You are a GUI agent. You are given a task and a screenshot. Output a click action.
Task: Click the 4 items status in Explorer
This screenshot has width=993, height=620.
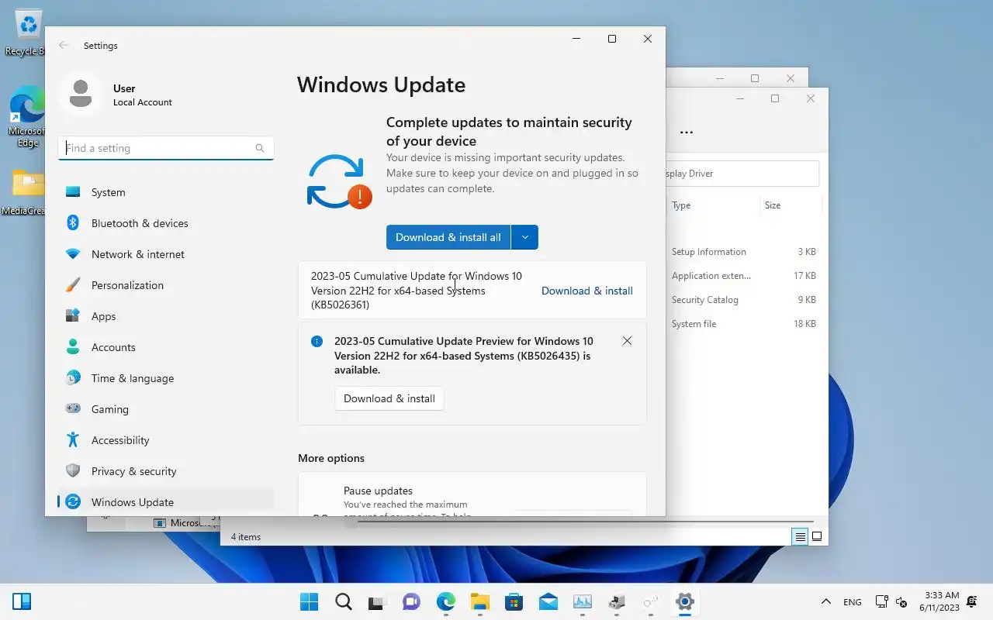(x=246, y=536)
